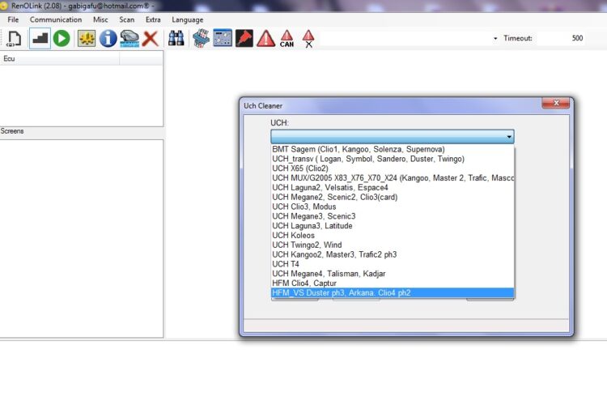Image resolution: width=607 pixels, height=405 pixels.
Task: Click the new document icon in toolbar
Action: pyautogui.click(x=15, y=38)
